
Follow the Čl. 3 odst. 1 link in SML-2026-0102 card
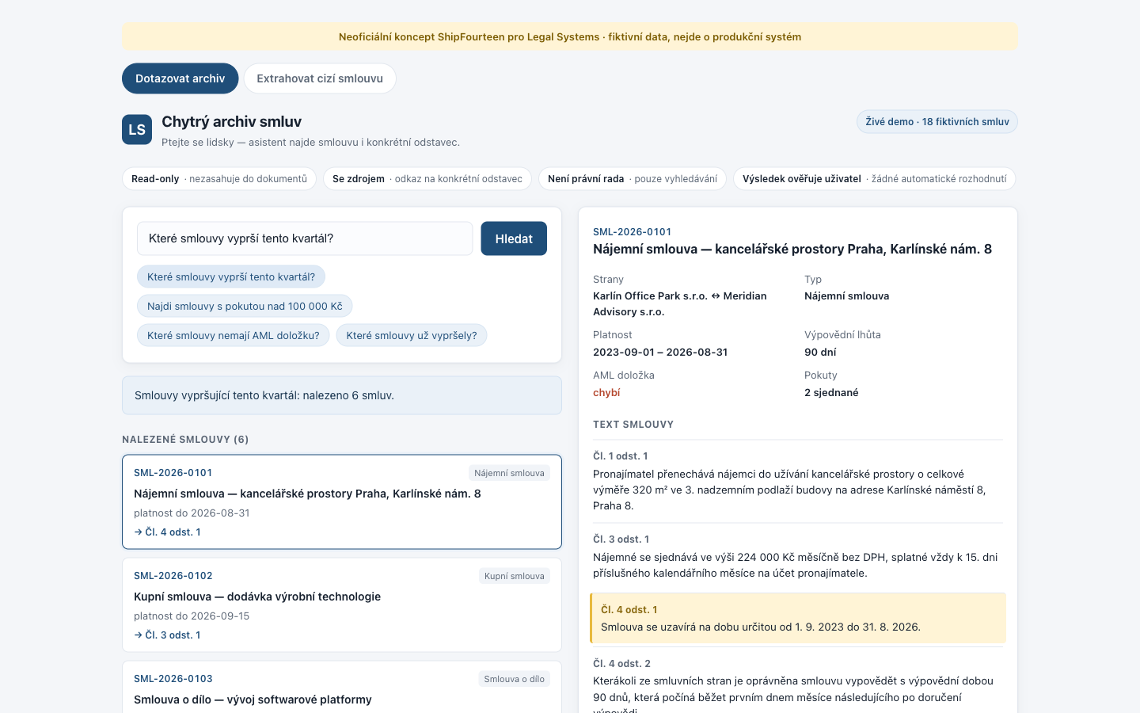pyautogui.click(x=167, y=635)
